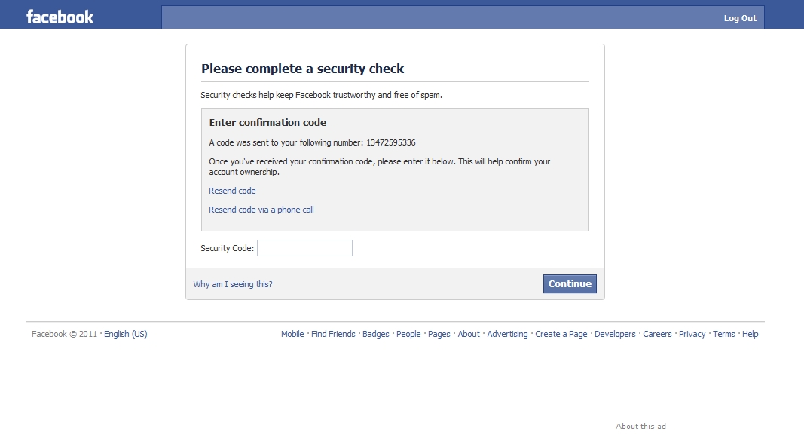Click the facebook logo
This screenshot has height=435, width=804.
point(60,17)
